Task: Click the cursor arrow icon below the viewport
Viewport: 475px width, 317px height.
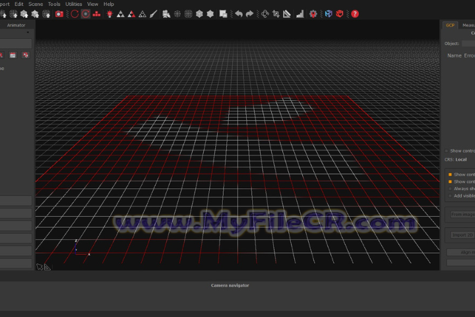Action: point(40,267)
